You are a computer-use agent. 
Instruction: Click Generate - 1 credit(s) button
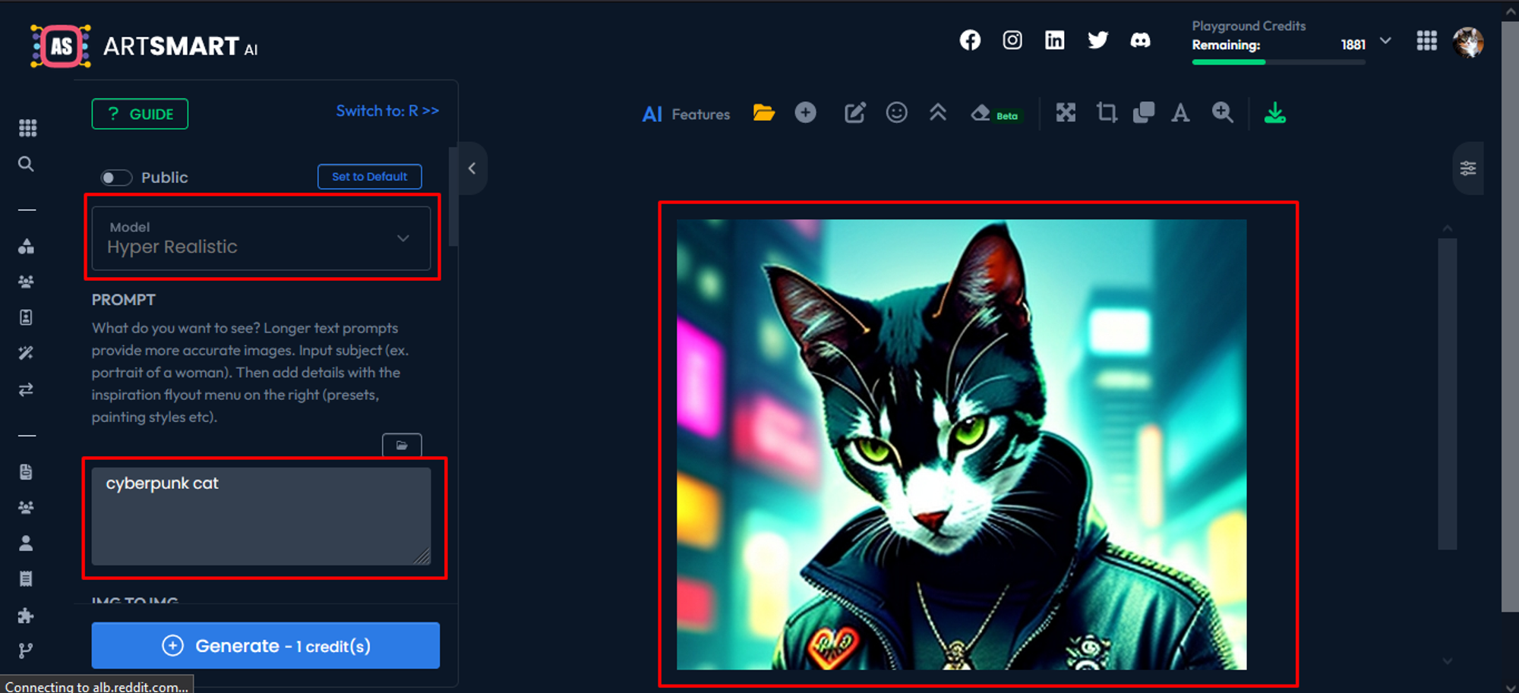click(x=265, y=646)
